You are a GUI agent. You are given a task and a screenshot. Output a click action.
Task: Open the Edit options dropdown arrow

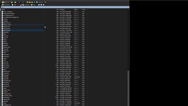[17, 5]
